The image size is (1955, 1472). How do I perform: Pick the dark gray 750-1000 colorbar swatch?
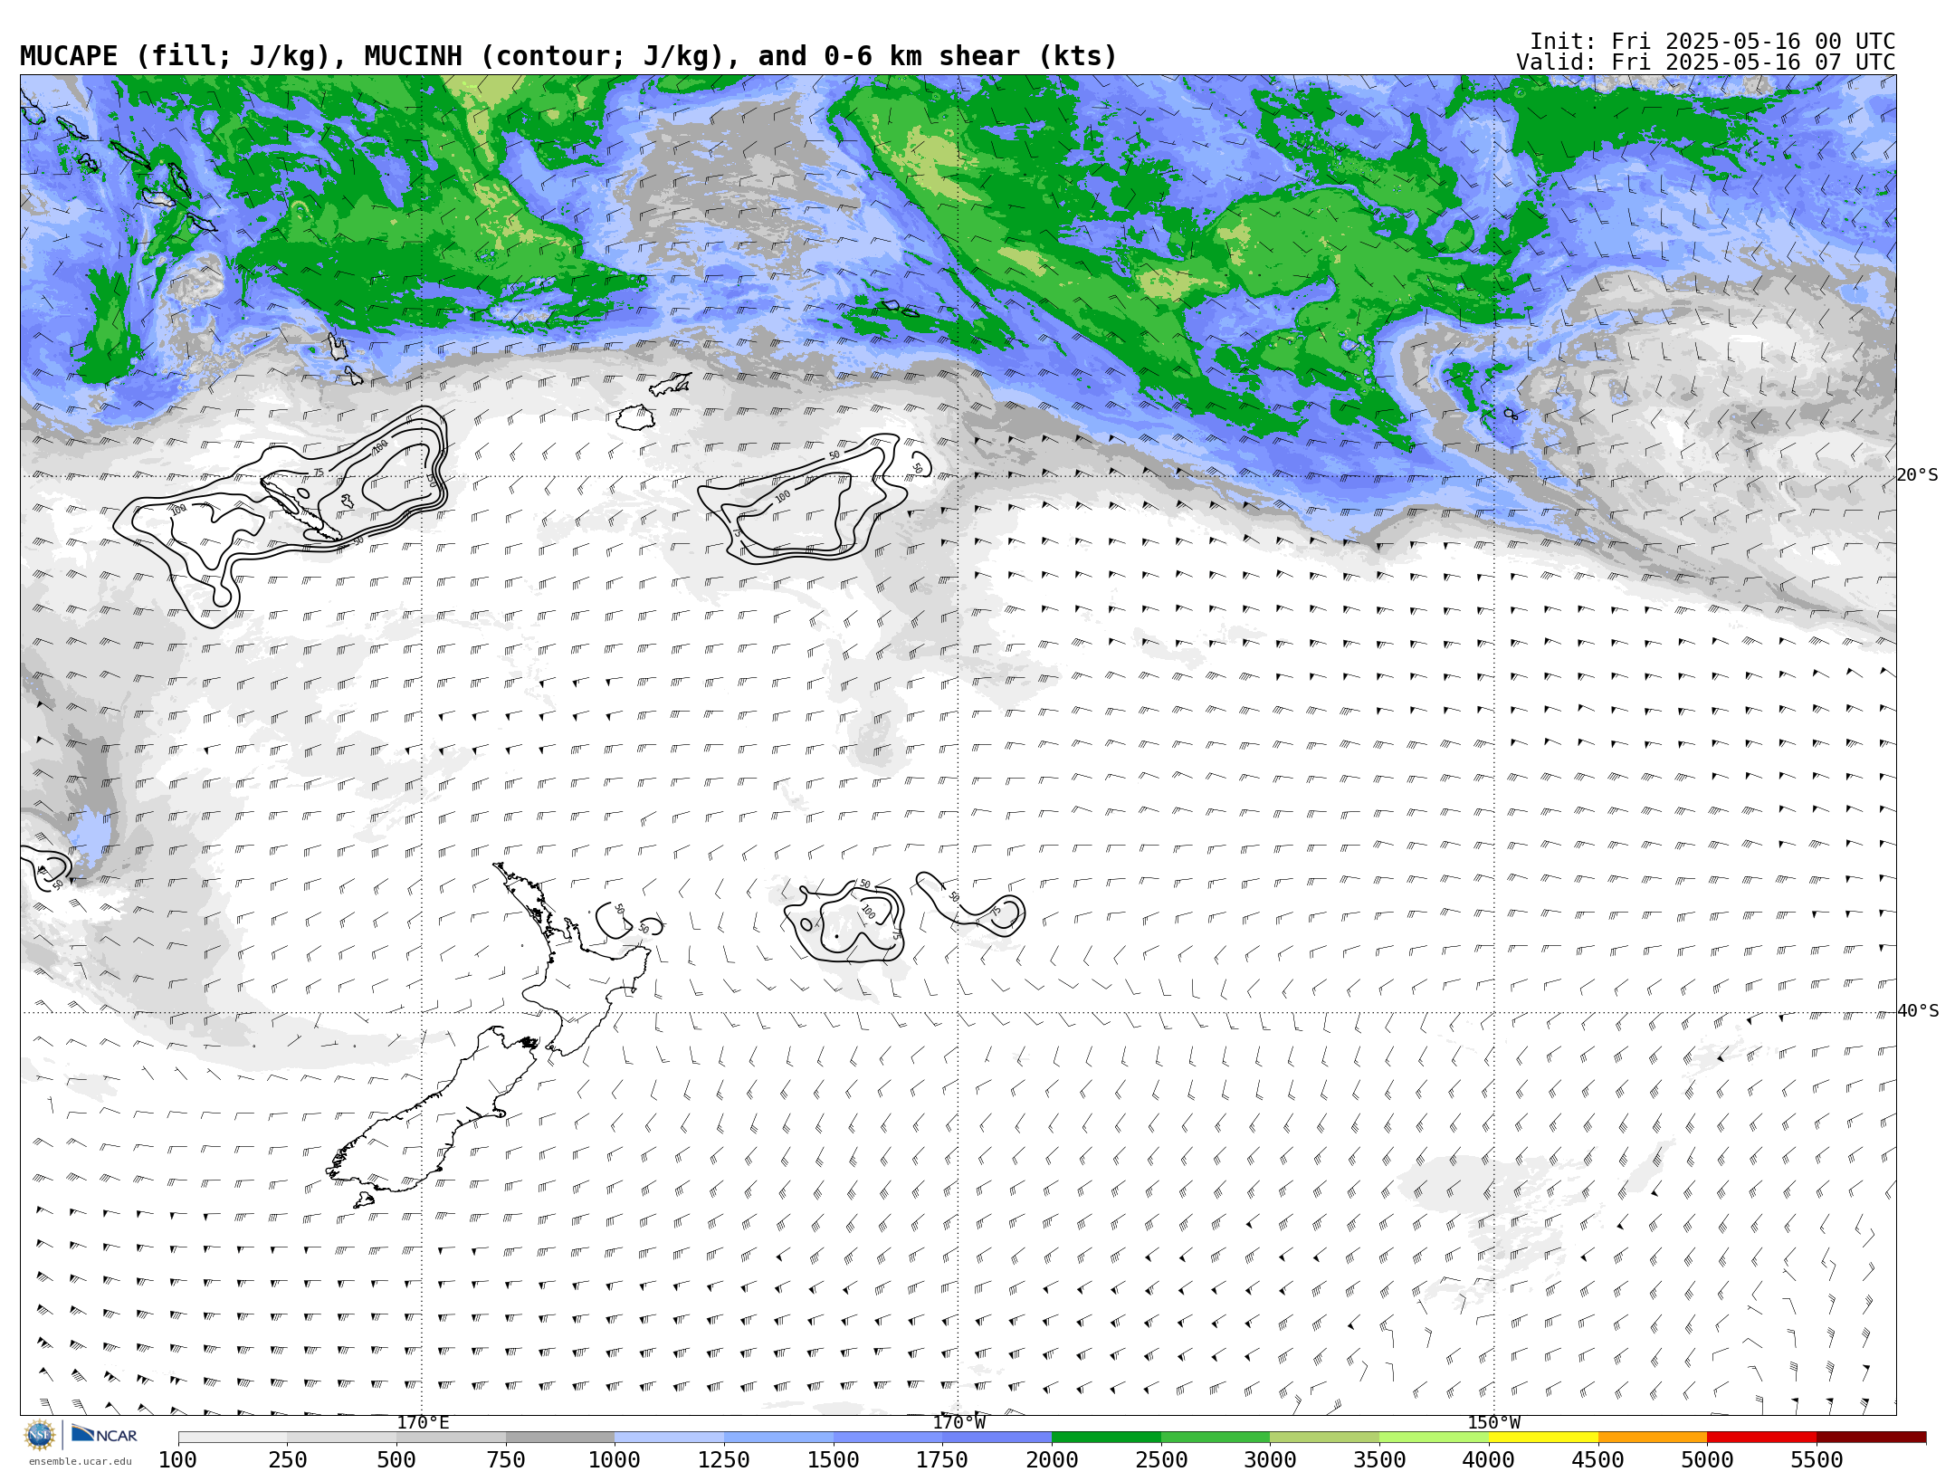coord(560,1438)
